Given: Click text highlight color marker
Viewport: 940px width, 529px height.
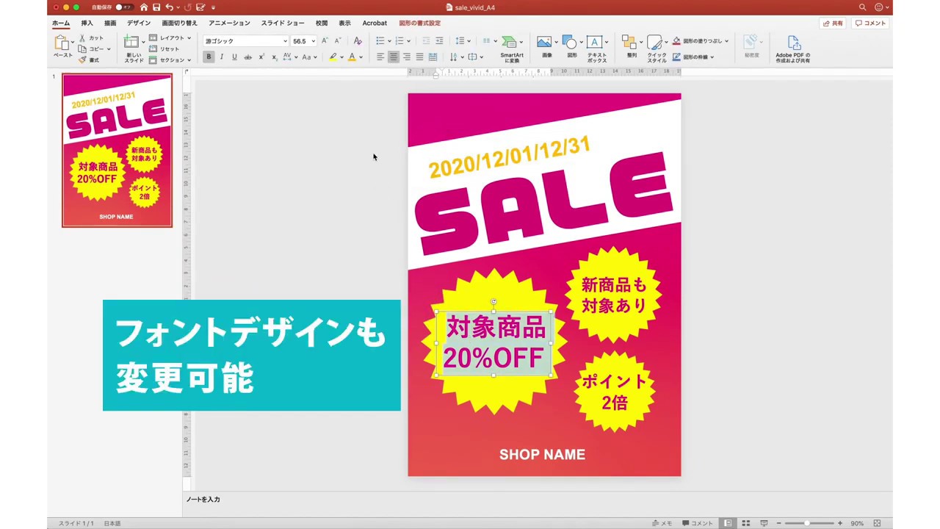Looking at the screenshot, I should tap(333, 57).
